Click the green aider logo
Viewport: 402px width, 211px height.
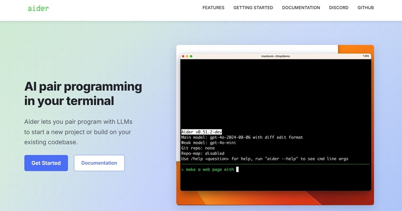pyautogui.click(x=38, y=8)
